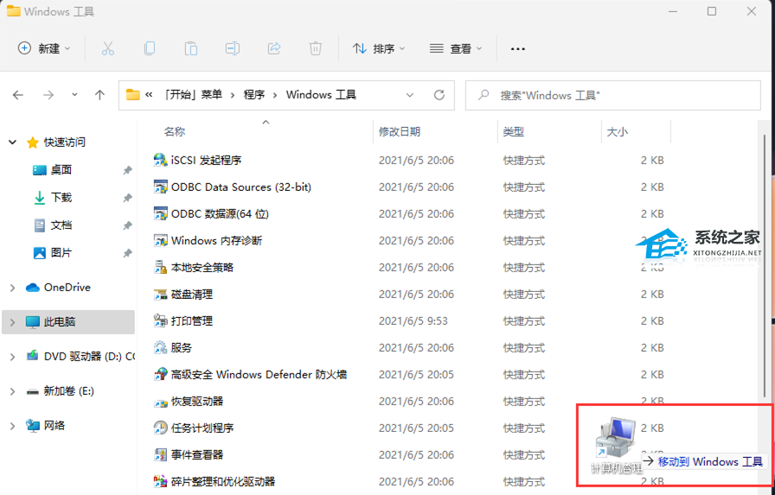This screenshot has width=775, height=495.
Task: Unpin 桌面 via its pin icon
Action: (127, 170)
